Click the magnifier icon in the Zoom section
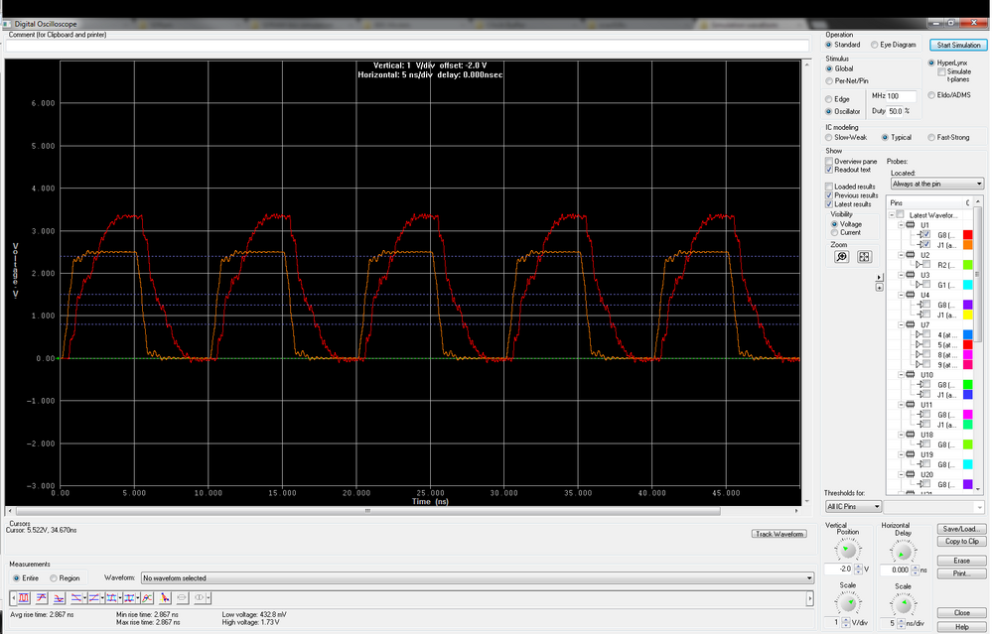Screen dimensions: 992x634 (x=841, y=256)
